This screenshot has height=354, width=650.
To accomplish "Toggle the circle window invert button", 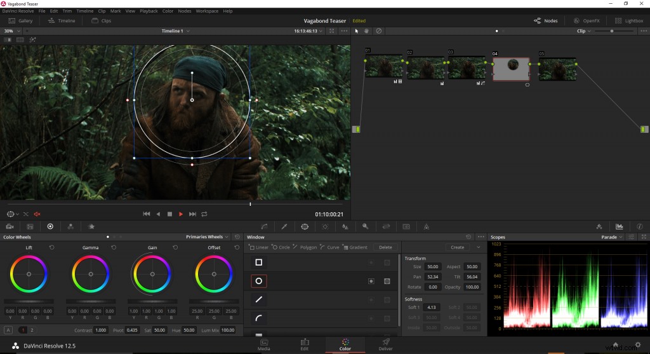I will pos(371,281).
